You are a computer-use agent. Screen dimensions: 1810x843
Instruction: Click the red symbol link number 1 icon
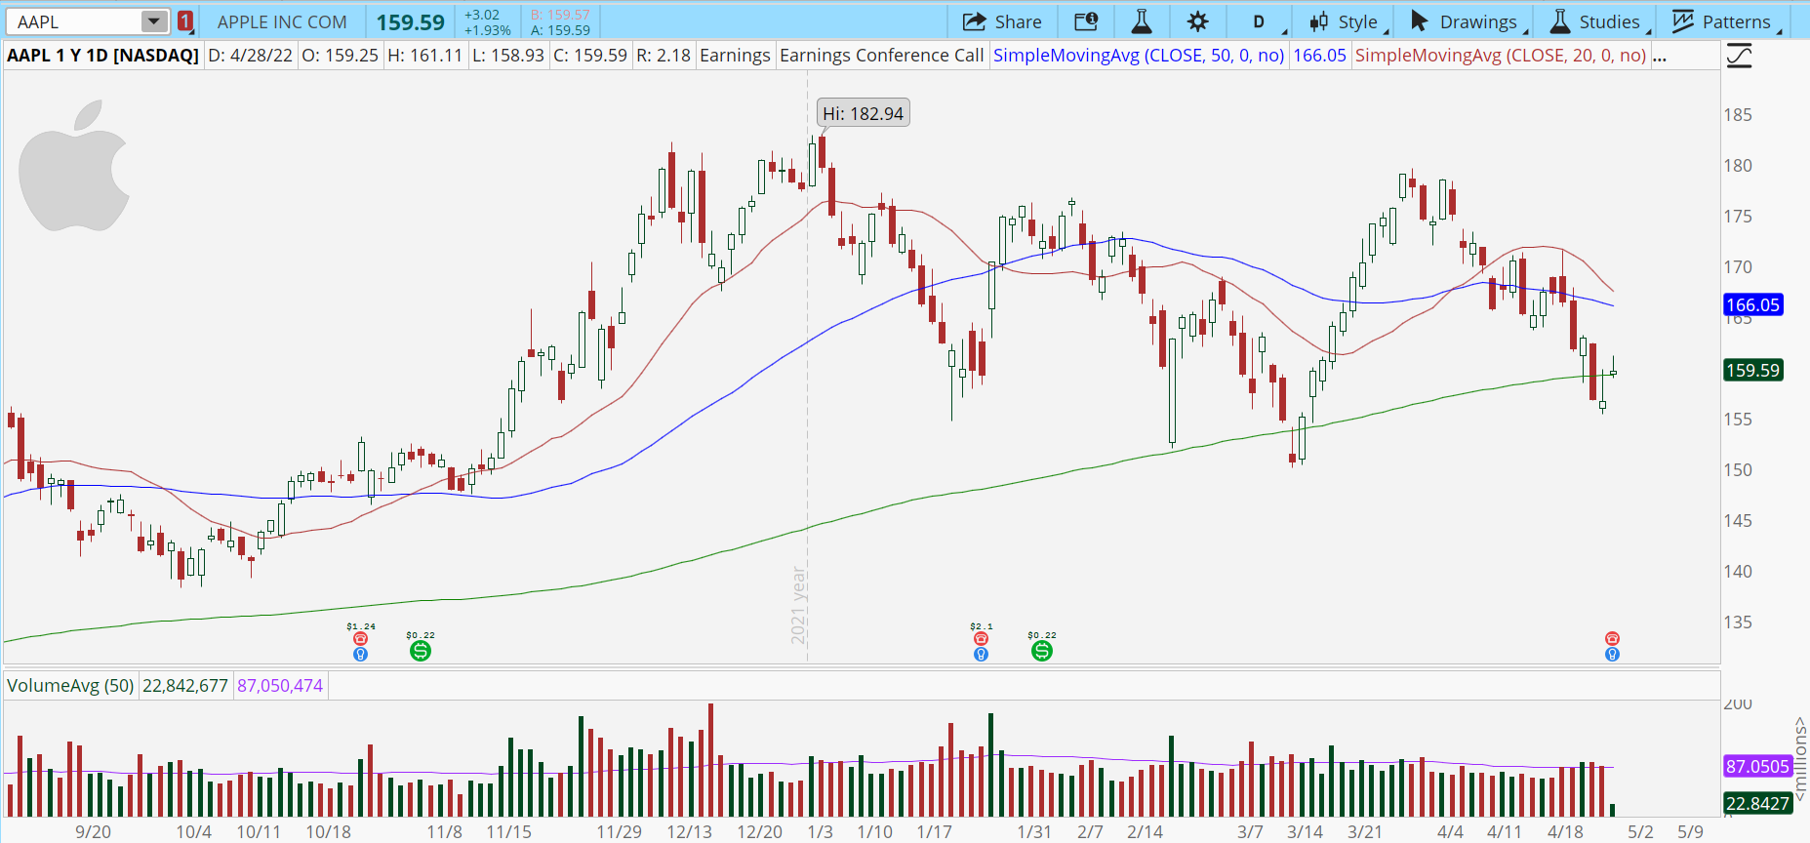point(185,21)
